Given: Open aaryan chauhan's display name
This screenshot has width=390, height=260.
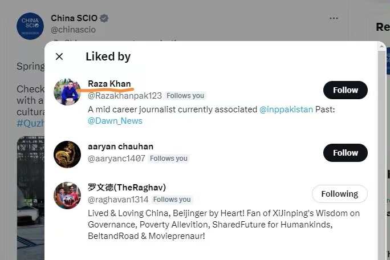Looking at the screenshot, I should tap(120, 147).
